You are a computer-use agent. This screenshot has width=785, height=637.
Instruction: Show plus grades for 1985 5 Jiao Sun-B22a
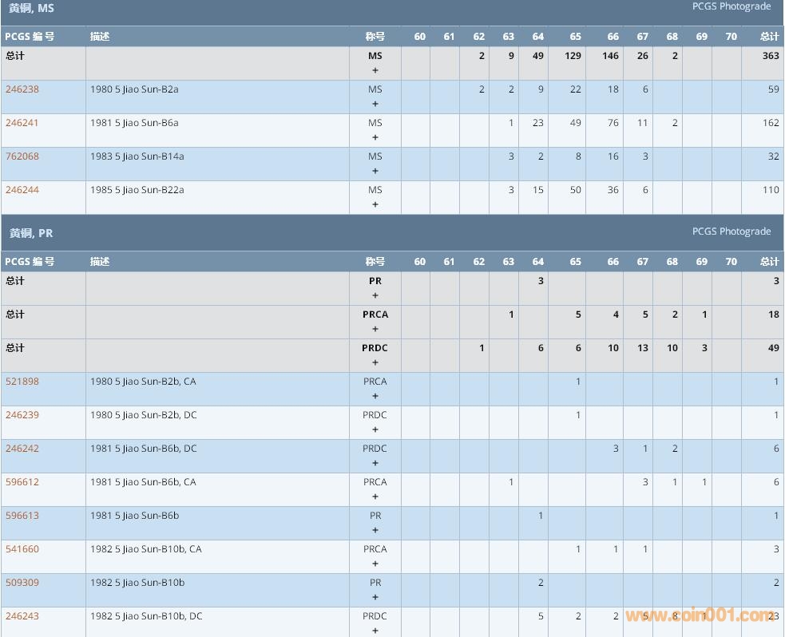375,204
